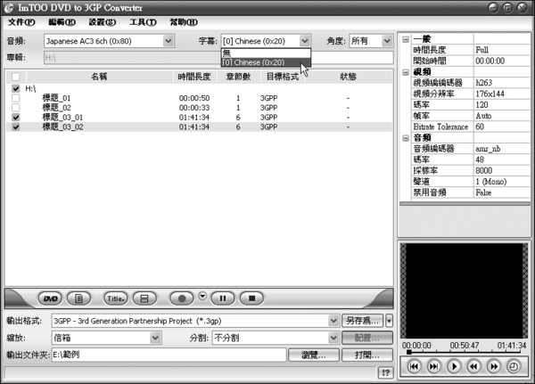Click the 8000 sample rate value
This screenshot has width=535, height=384.
[484, 171]
